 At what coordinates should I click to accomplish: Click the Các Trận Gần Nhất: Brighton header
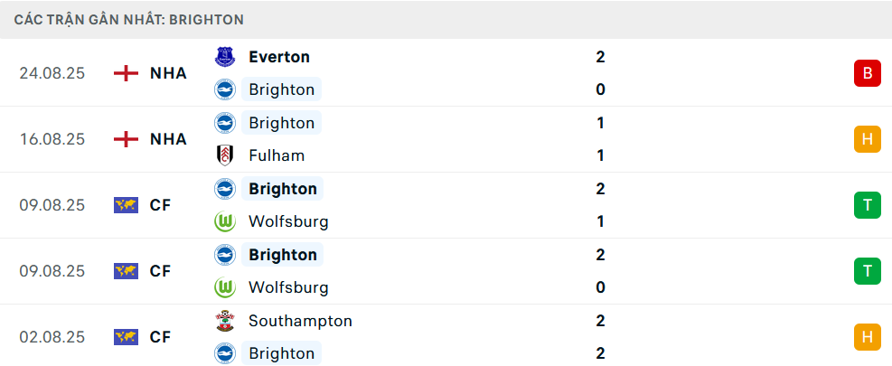[129, 20]
